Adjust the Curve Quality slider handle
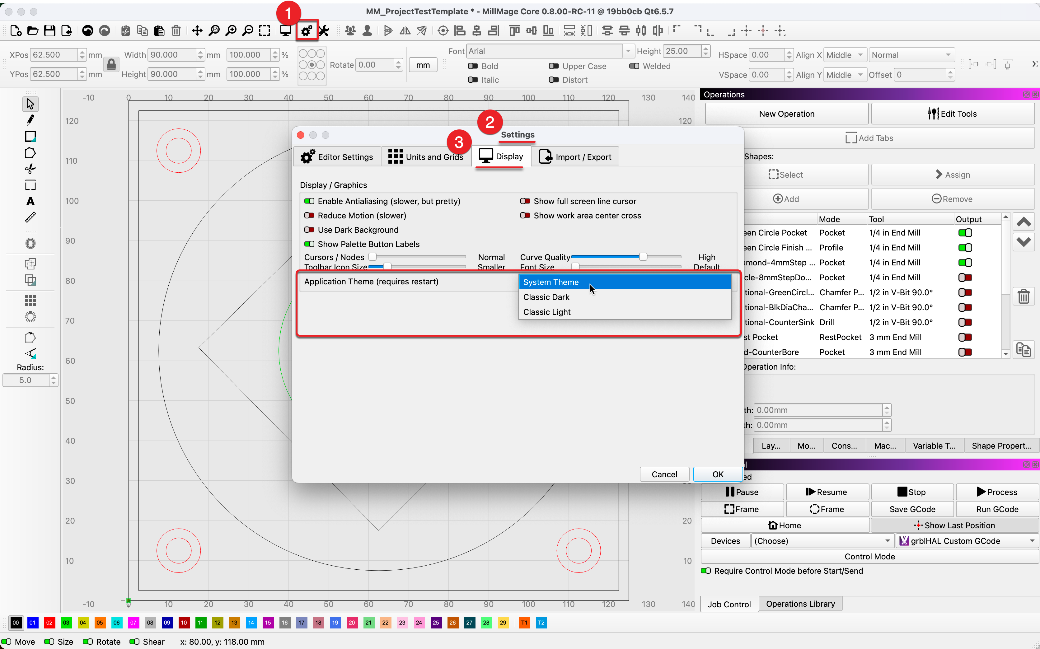This screenshot has width=1040, height=649. tap(643, 257)
